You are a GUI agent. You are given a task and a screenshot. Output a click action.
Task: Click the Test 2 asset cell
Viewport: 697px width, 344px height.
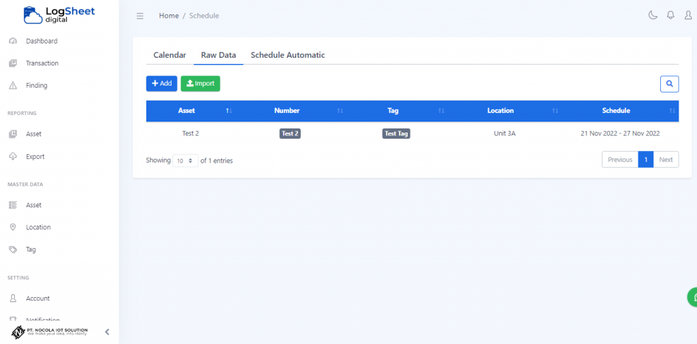pos(191,134)
